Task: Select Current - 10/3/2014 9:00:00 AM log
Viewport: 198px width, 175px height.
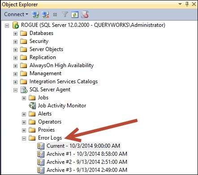Action: point(83,146)
